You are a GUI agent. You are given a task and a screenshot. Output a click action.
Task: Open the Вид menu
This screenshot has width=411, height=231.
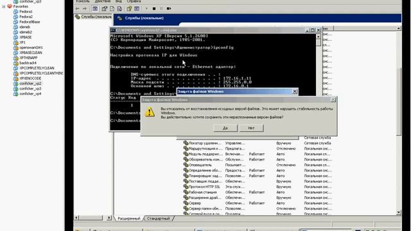click(118, 1)
